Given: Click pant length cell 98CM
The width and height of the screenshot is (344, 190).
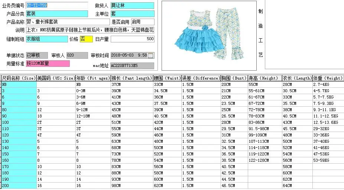Looking at the screenshot, I should (x=132, y=186).
